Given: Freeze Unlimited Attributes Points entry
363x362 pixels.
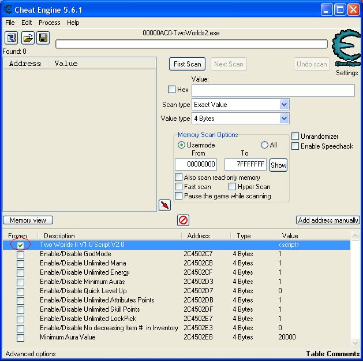Looking at the screenshot, I should (x=20, y=301).
